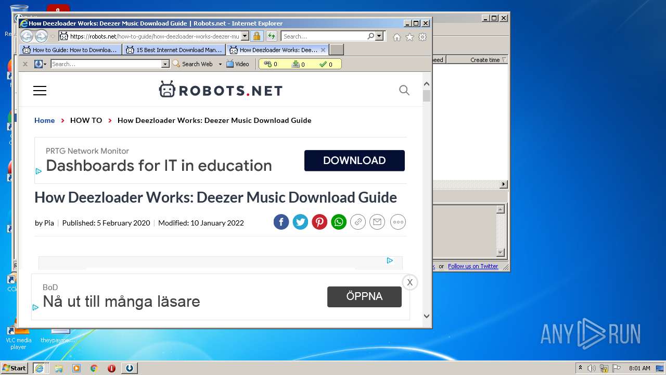Open Favorites star icon
This screenshot has height=375, width=666.
coord(409,37)
